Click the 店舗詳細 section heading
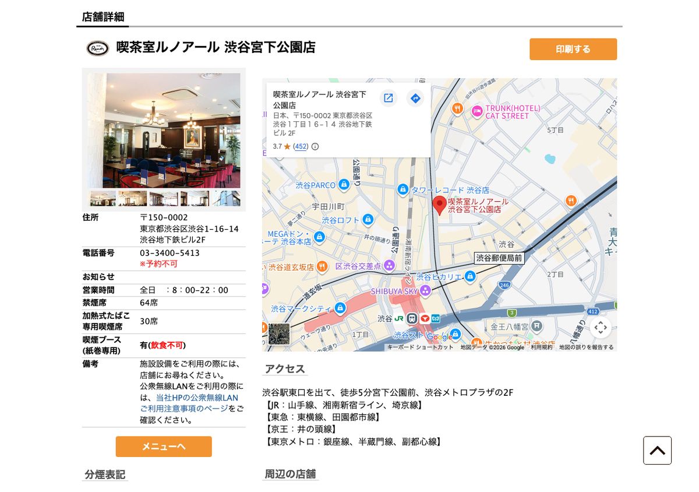 click(103, 17)
